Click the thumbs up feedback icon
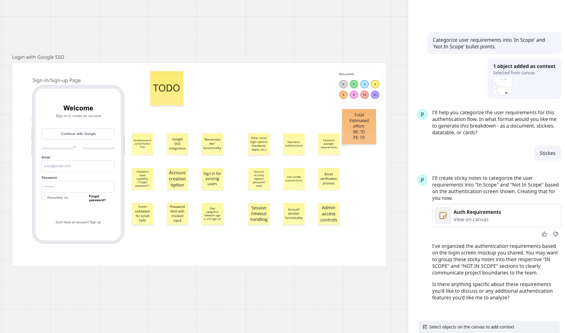Viewport: 565px width, 333px height. pyautogui.click(x=544, y=234)
